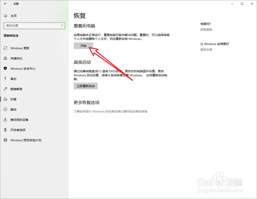Click the home icon beside 主页
The width and height of the screenshot is (257, 199).
pos(6,16)
